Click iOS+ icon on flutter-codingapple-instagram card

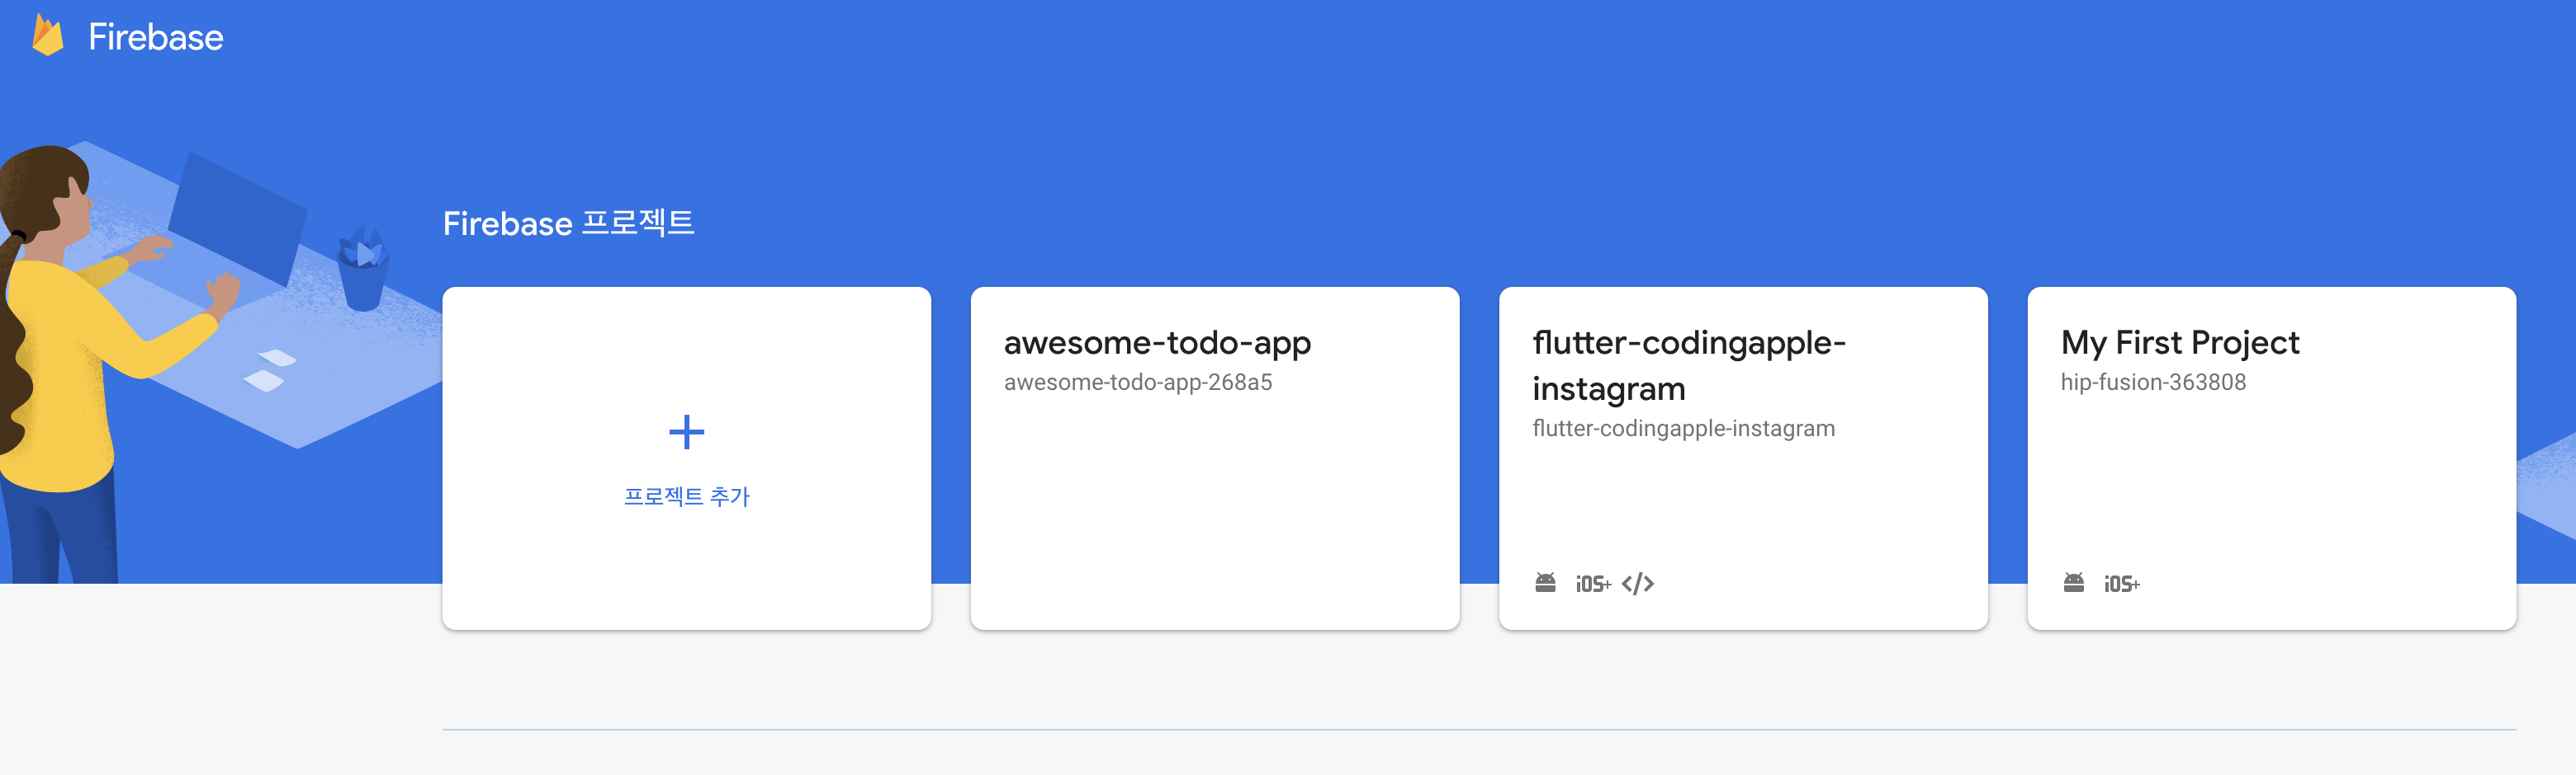[x=1593, y=583]
